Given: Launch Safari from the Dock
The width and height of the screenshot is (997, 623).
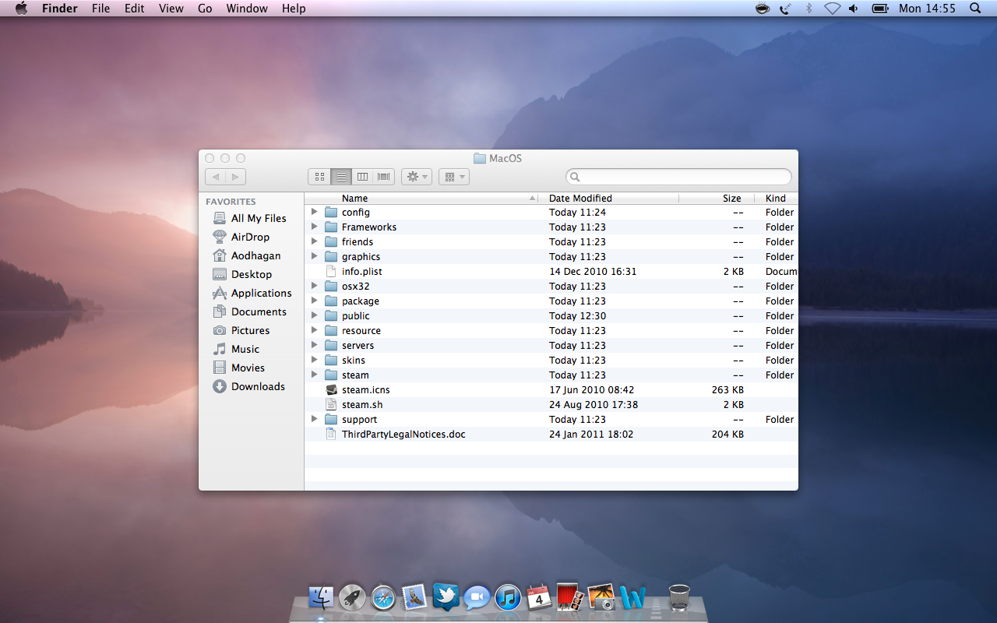Looking at the screenshot, I should pos(383,598).
